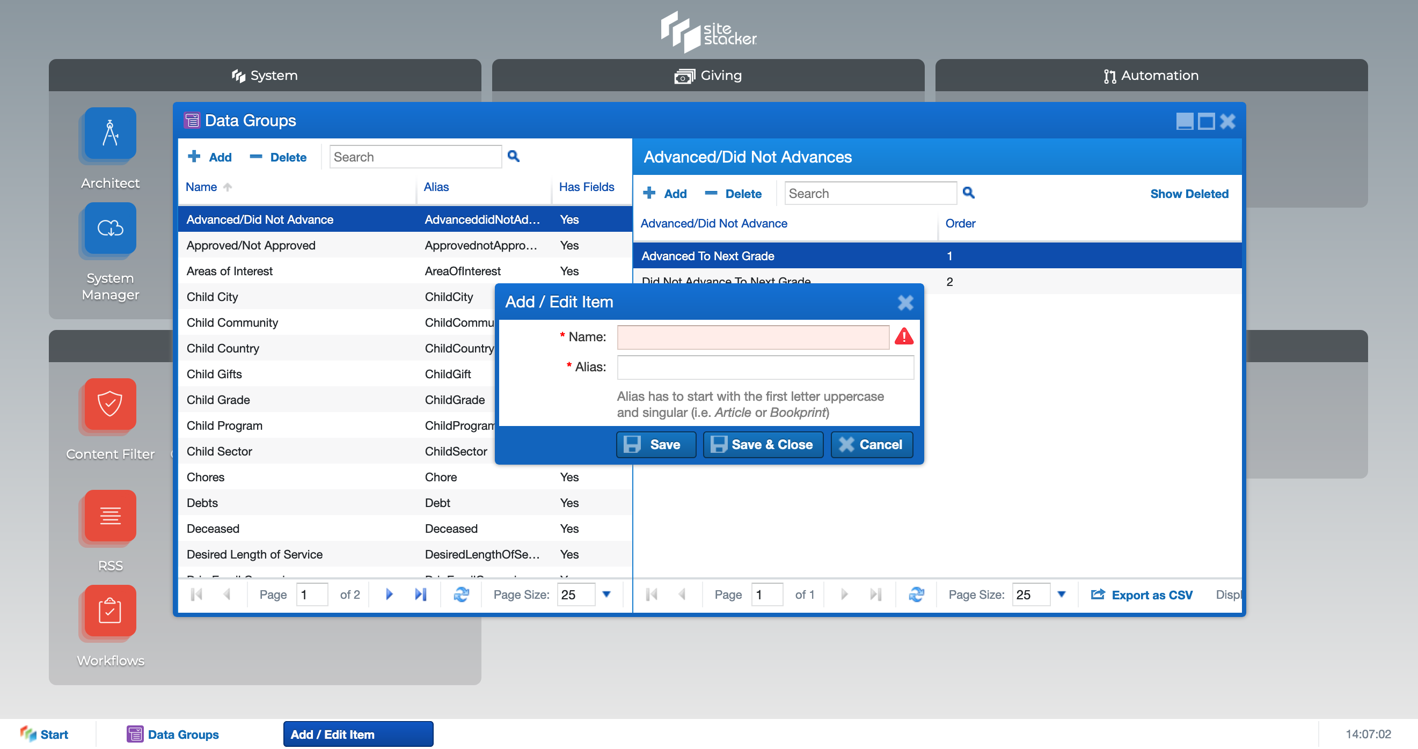Open the RSS app icon
Viewport: 1418px width, 749px height.
[110, 516]
